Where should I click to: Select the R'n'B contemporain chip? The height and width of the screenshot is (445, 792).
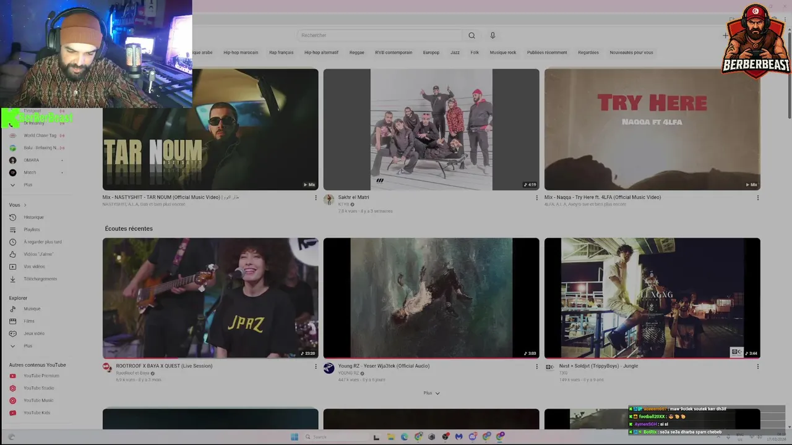point(394,53)
